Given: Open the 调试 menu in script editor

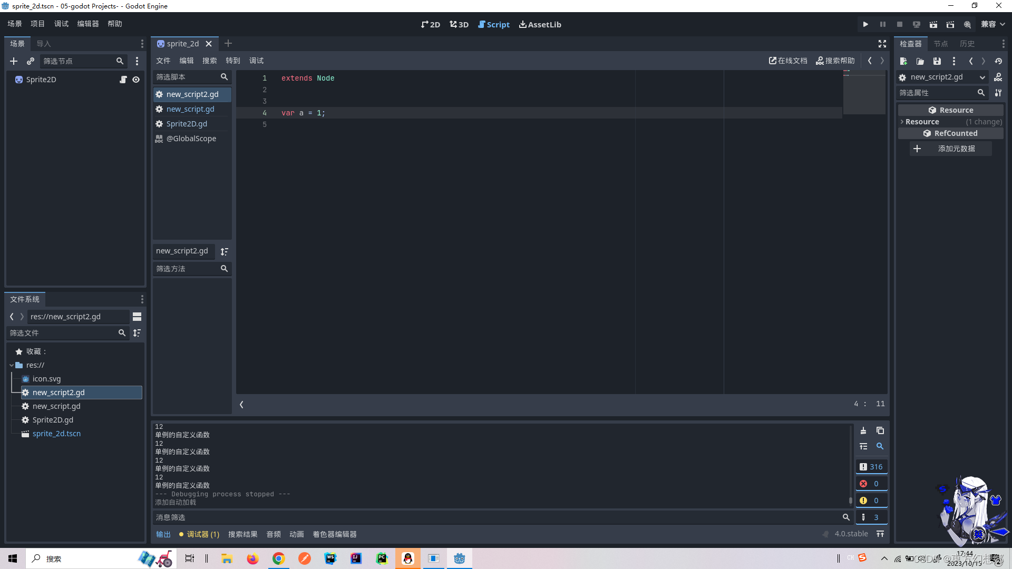Looking at the screenshot, I should [x=256, y=61].
